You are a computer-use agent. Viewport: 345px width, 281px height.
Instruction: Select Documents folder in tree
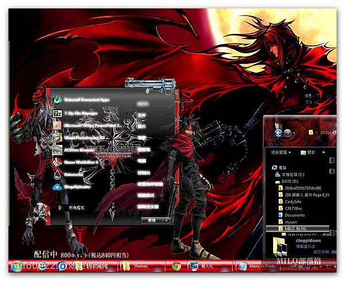[x=292, y=215]
